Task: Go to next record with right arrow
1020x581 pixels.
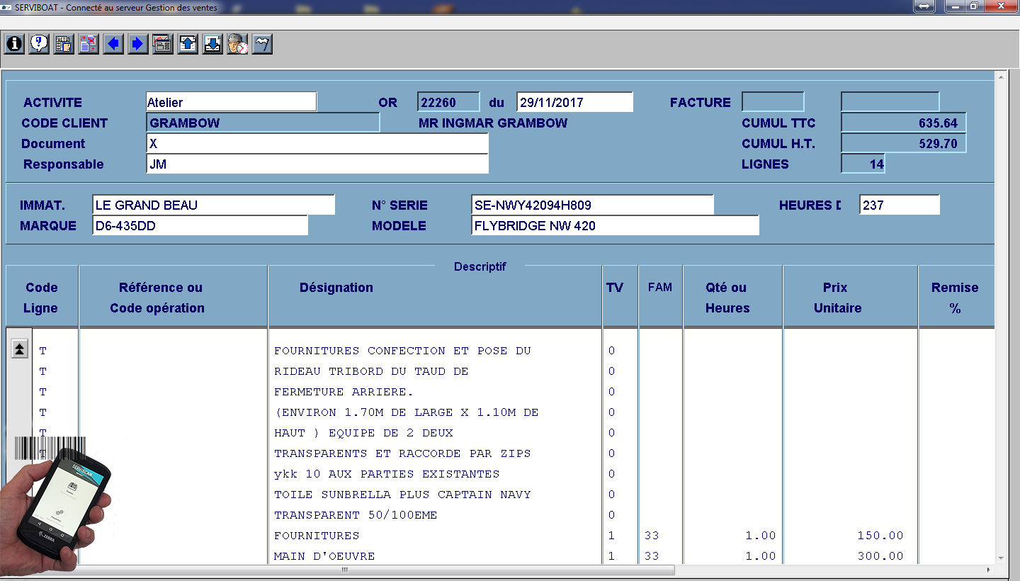Action: point(138,44)
